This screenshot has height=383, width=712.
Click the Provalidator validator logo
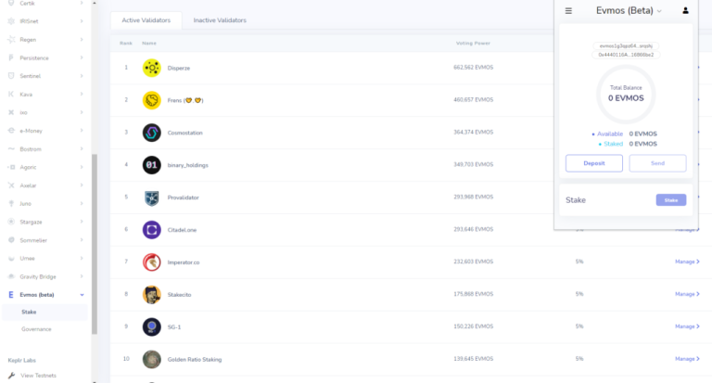[152, 198]
